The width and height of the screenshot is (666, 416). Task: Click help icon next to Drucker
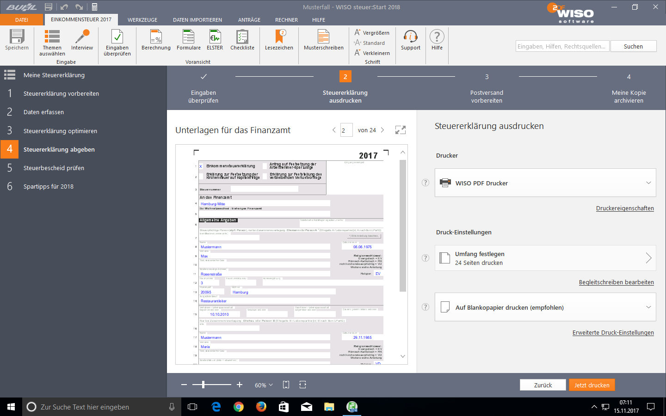pos(425,183)
